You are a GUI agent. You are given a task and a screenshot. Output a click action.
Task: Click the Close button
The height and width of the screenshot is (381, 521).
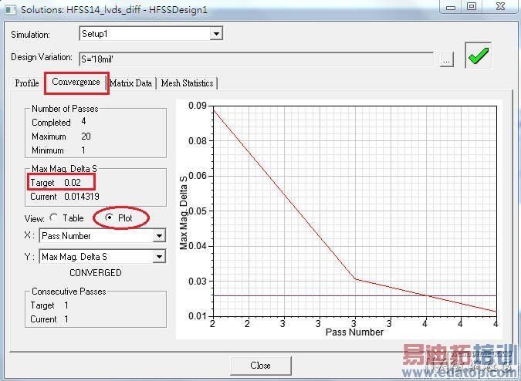(261, 366)
